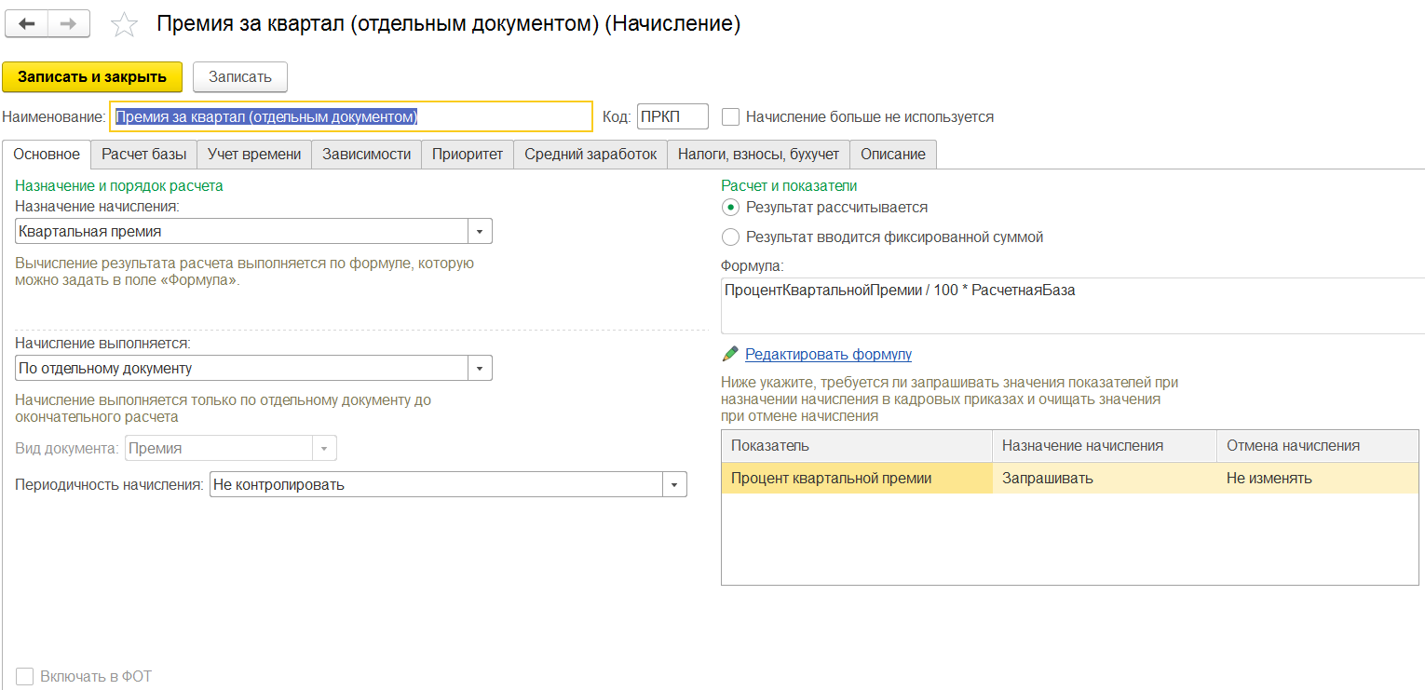Click the back navigation arrow

(x=26, y=24)
